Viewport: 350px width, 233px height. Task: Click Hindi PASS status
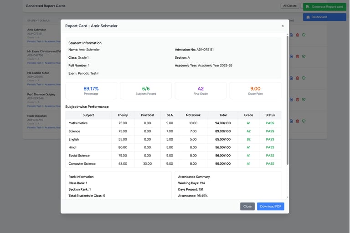(x=270, y=147)
